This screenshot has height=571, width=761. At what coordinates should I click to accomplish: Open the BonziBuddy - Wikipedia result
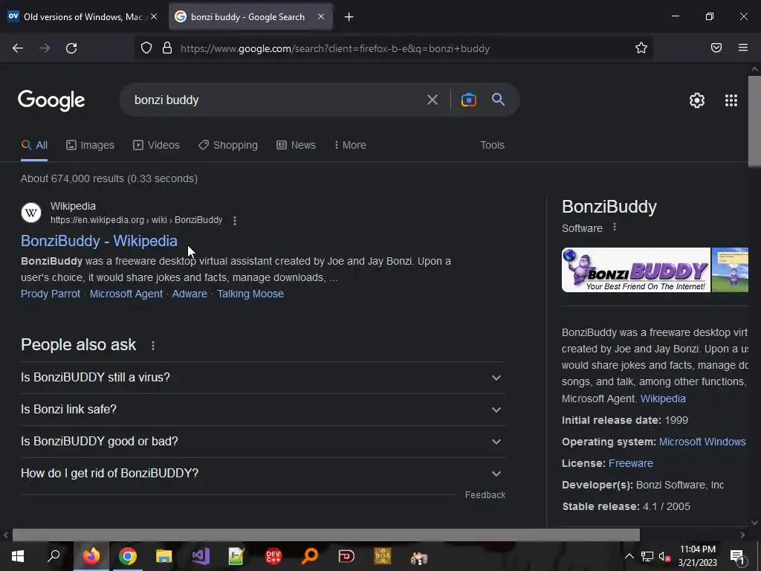(99, 241)
